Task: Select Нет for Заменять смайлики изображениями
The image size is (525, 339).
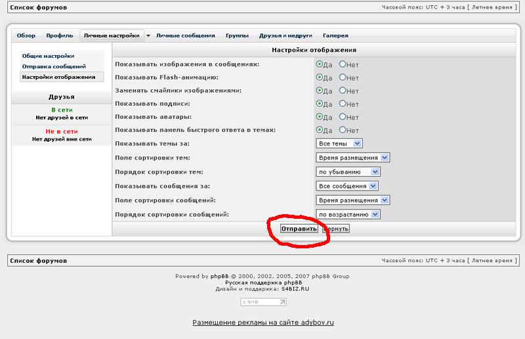Action: tap(343, 91)
